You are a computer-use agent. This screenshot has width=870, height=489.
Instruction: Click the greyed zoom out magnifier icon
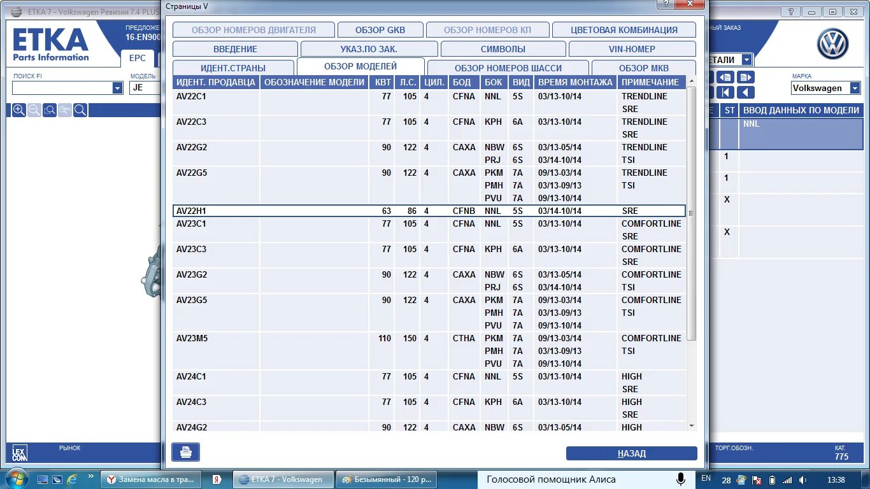point(34,110)
